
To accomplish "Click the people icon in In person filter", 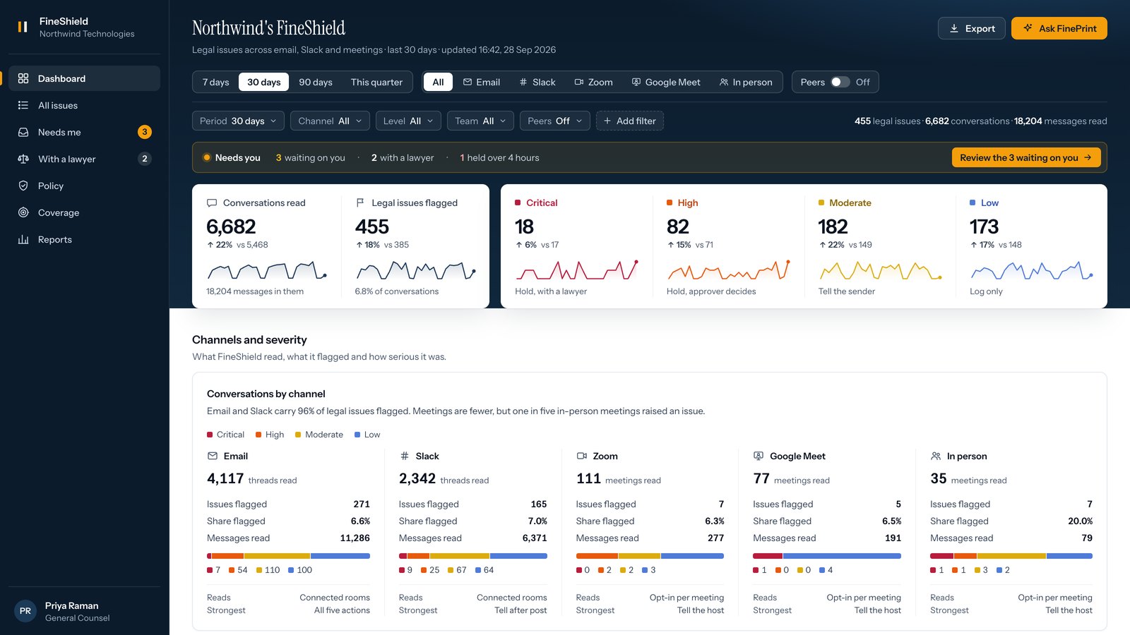I will coord(724,82).
